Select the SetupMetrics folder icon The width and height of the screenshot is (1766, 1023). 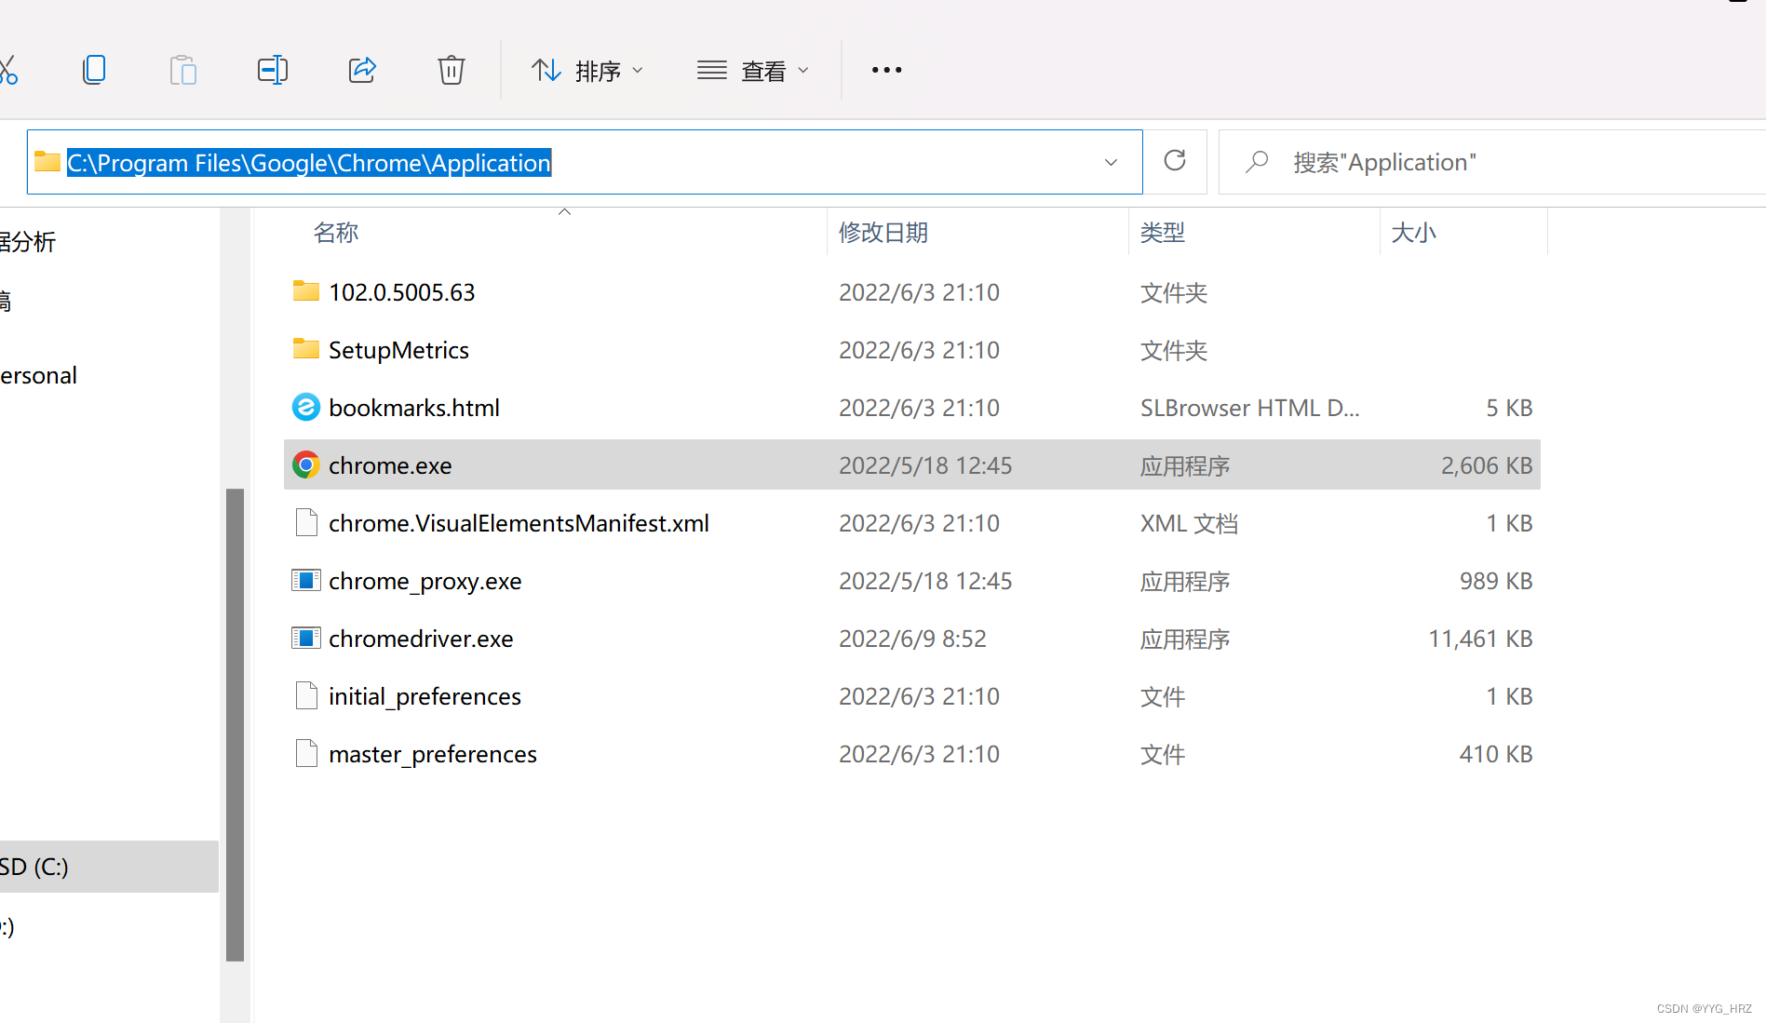click(x=306, y=349)
